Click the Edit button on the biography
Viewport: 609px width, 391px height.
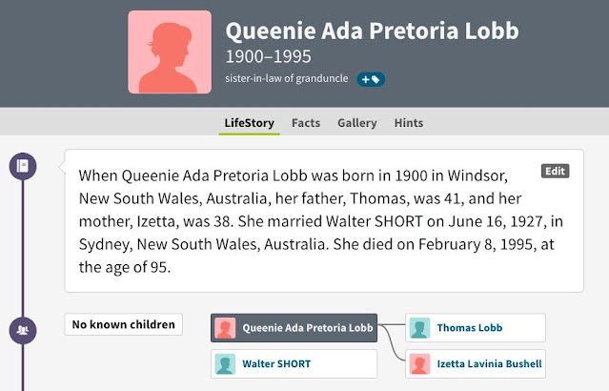pyautogui.click(x=555, y=172)
